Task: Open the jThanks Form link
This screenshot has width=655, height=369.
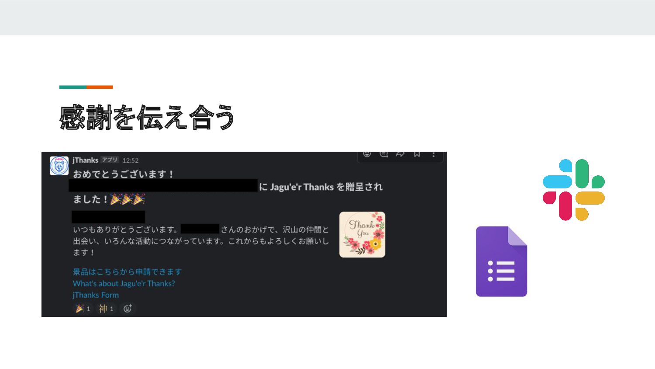Action: click(96, 295)
